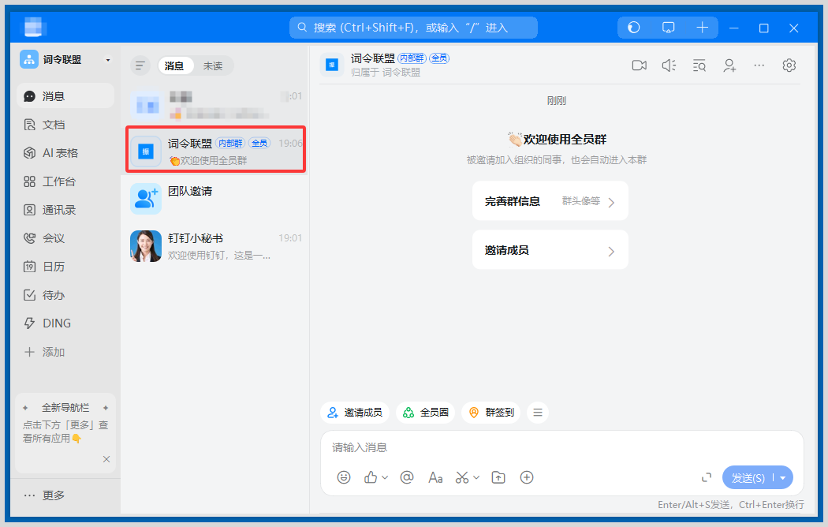Open send options arrow beside 发送
Viewport: 828px width, 527px height.
tap(783, 478)
